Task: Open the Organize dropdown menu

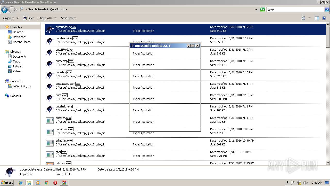Action: point(11,18)
